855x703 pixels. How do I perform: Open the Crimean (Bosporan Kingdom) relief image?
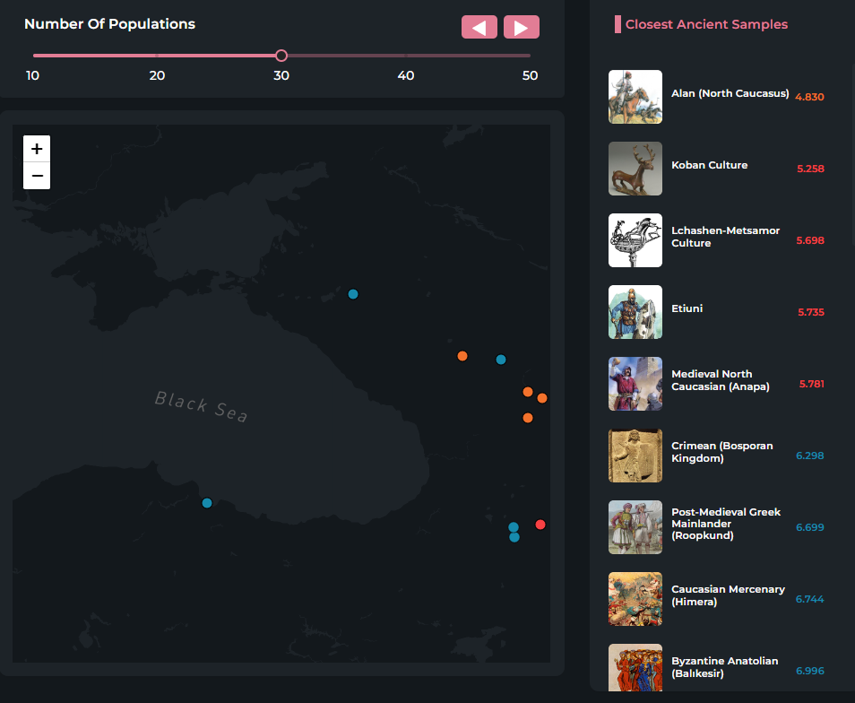[x=635, y=456]
